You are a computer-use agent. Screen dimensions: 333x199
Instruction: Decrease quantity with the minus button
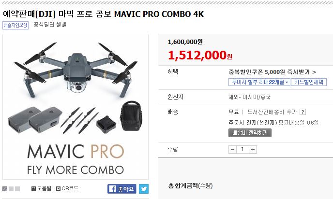(232, 149)
